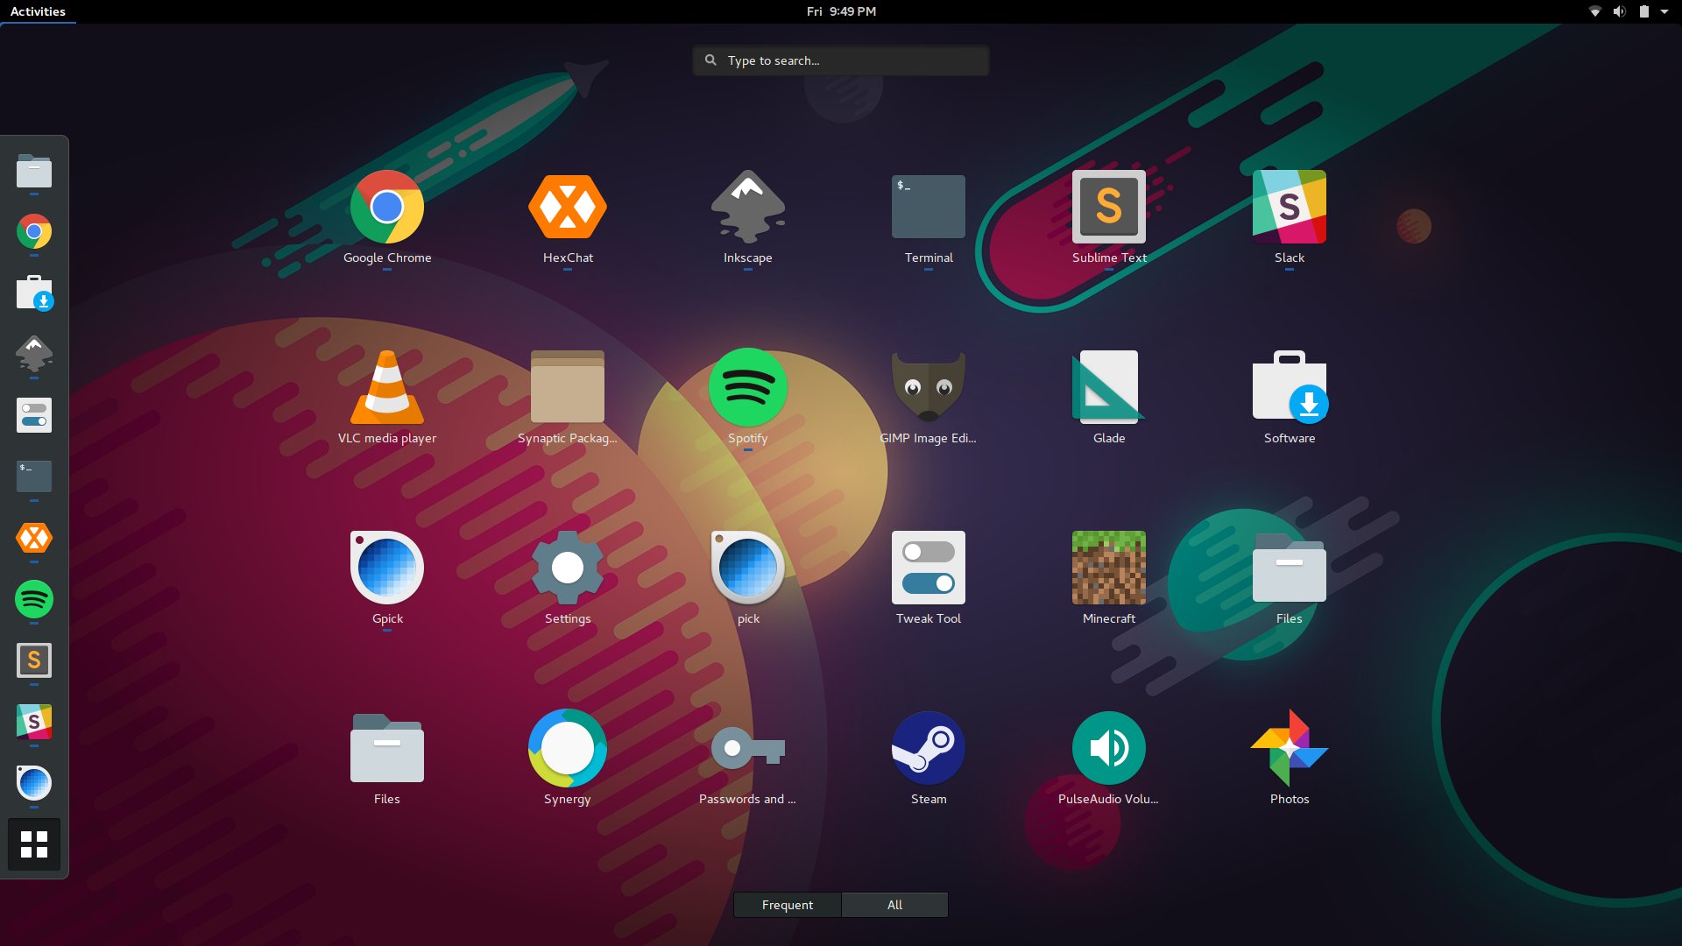The width and height of the screenshot is (1682, 946).
Task: Click the Type to search field
Action: tap(841, 60)
